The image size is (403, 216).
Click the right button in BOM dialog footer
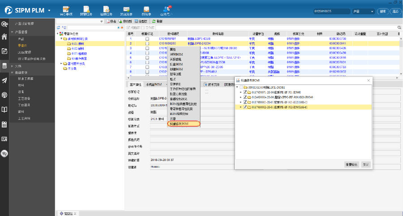366,165
